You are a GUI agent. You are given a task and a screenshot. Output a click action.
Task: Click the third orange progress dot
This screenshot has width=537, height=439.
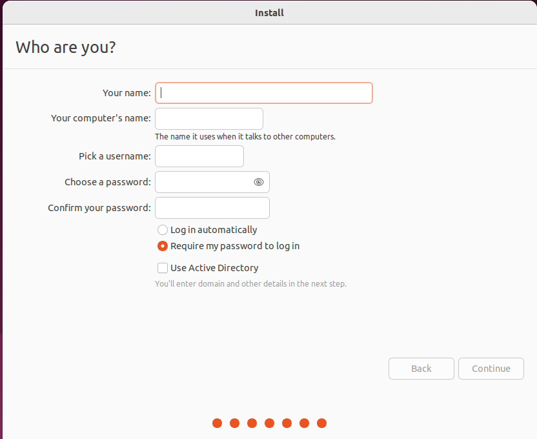click(x=252, y=424)
